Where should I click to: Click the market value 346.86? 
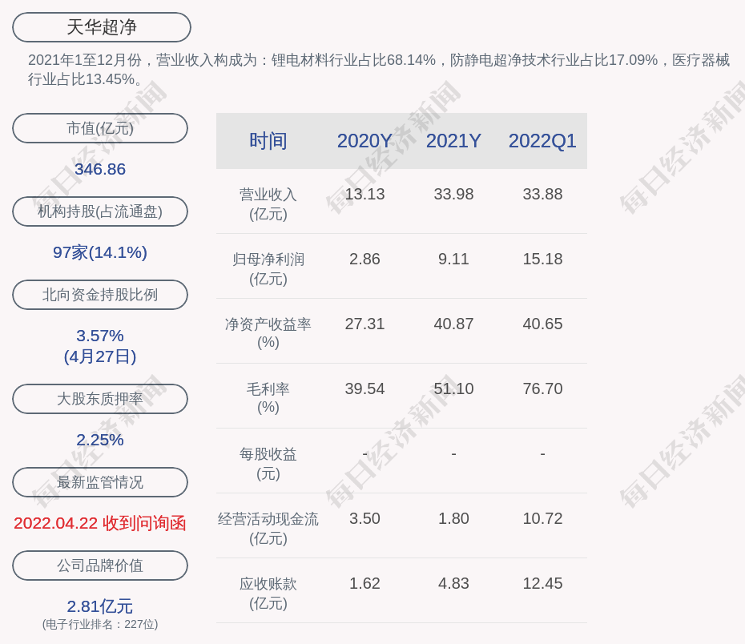click(100, 169)
